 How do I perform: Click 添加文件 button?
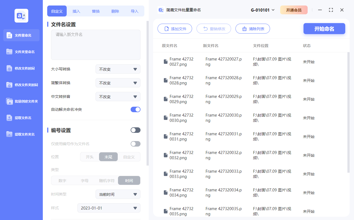coord(175,29)
